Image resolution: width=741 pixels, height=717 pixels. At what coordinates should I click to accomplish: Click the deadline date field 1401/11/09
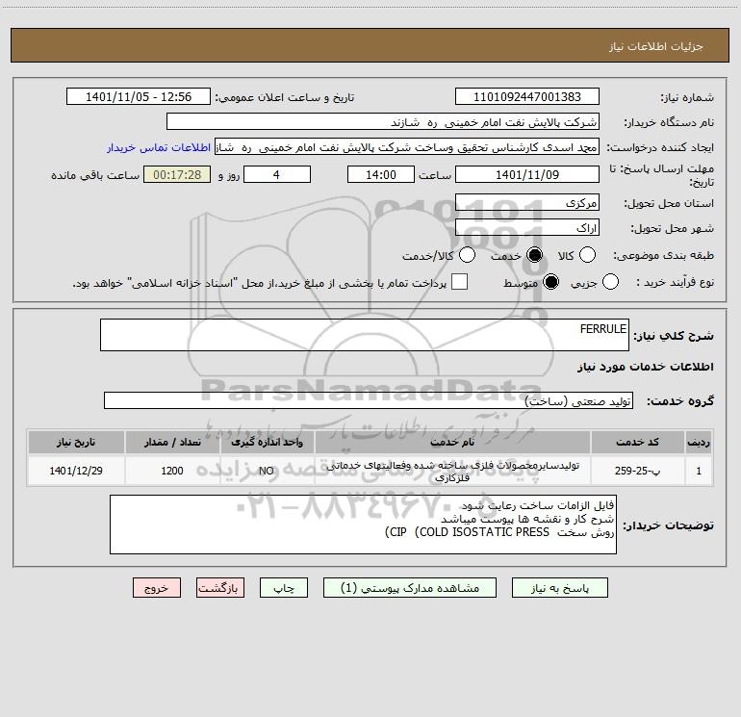point(527,174)
